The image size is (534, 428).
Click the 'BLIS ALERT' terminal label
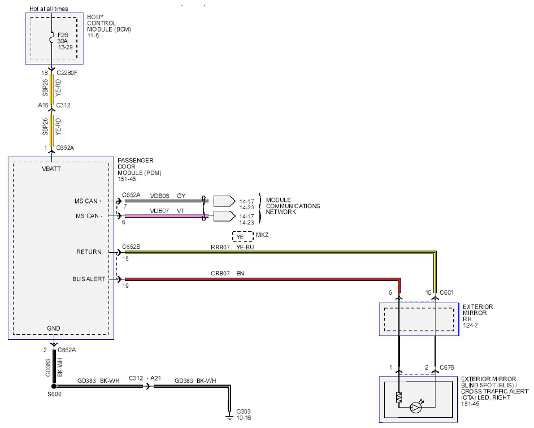[x=89, y=279]
